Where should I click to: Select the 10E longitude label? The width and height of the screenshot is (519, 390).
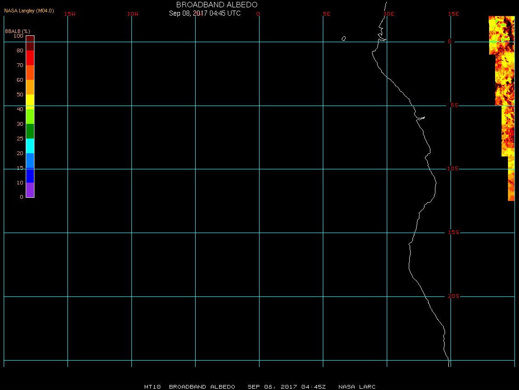389,14
